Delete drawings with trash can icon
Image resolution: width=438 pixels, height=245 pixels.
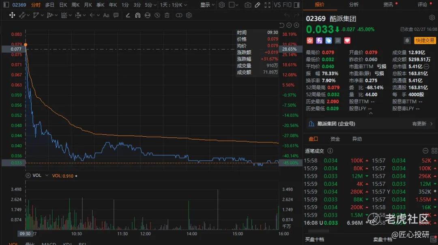pos(167,15)
